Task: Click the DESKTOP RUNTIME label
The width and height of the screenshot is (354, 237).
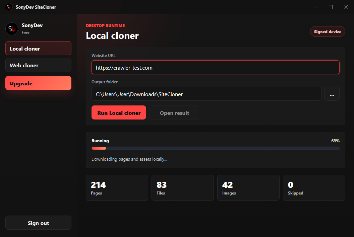Action: click(105, 26)
